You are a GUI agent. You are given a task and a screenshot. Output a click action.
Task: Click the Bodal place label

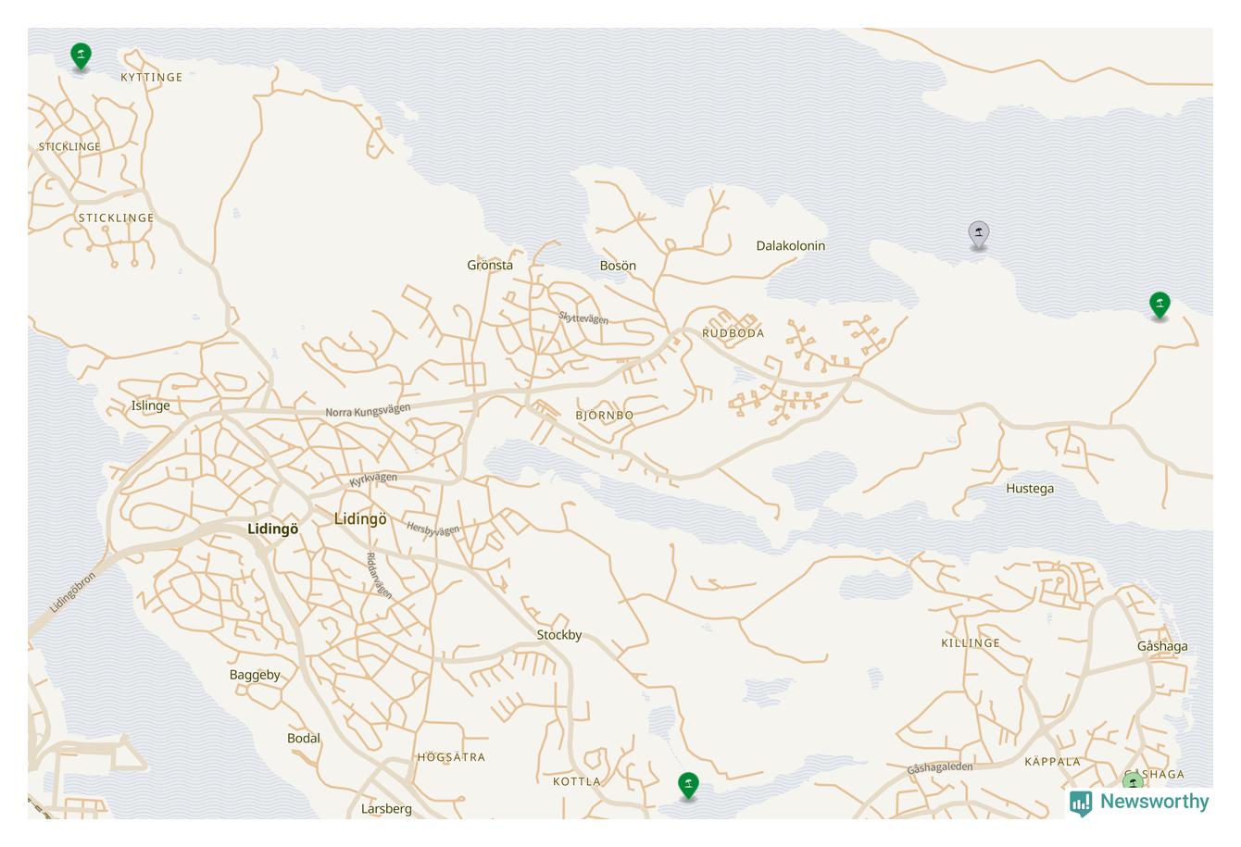point(304,739)
